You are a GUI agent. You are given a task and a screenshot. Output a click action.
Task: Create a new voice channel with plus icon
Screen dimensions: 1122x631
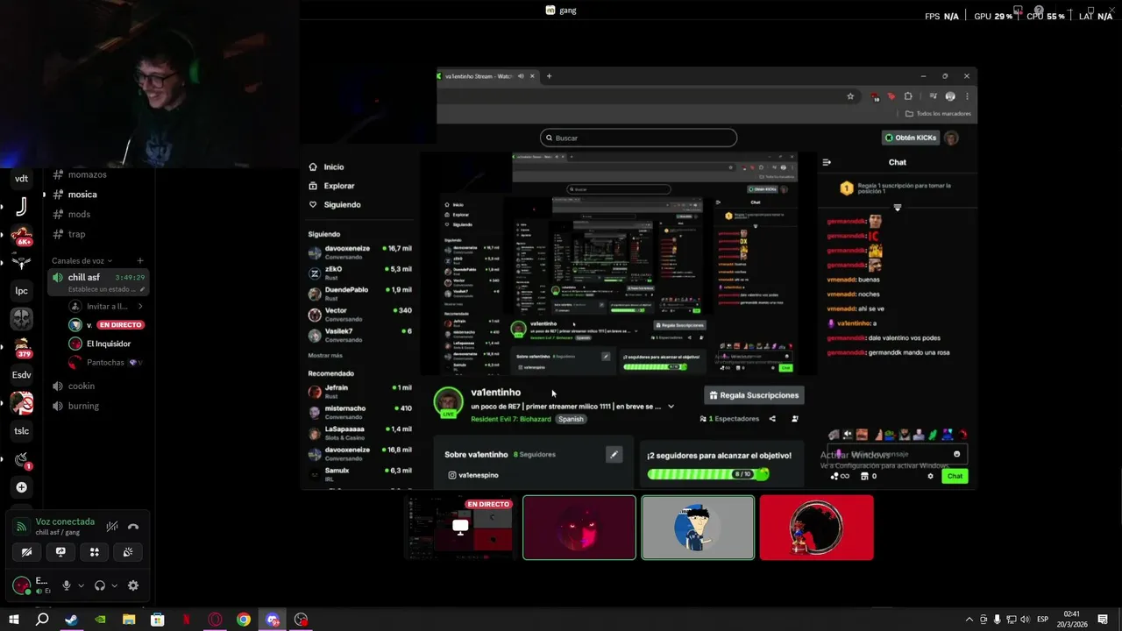pyautogui.click(x=140, y=260)
